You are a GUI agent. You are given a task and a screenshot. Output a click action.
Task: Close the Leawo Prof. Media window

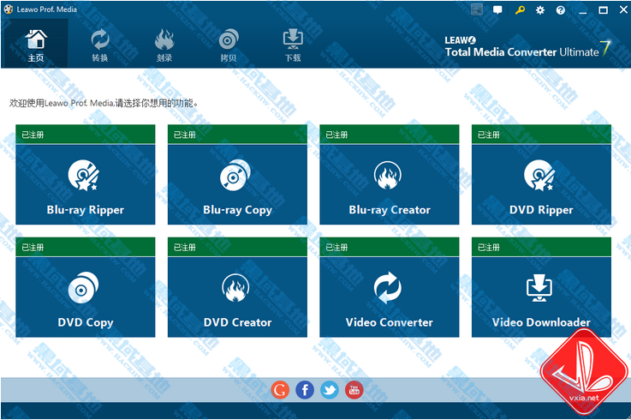click(x=623, y=10)
